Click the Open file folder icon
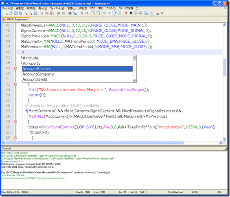The height and width of the screenshot is (197, 230). pos(11,13)
